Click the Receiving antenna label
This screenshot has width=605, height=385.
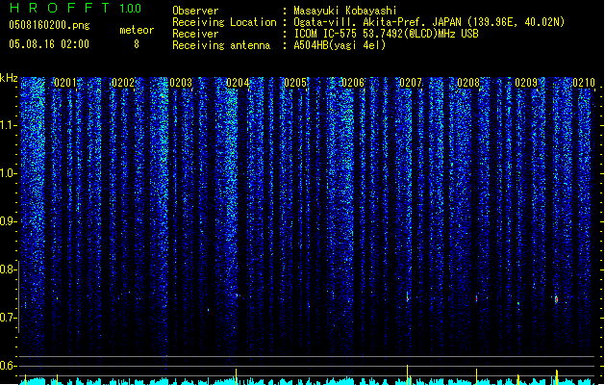[x=221, y=45]
